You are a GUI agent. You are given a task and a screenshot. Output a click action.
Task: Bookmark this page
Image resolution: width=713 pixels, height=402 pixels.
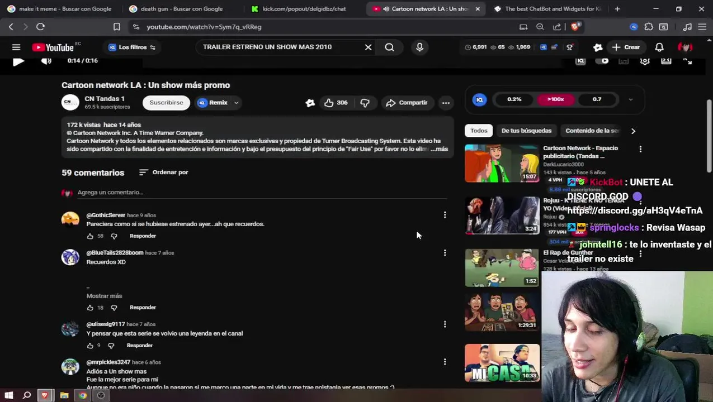click(117, 27)
